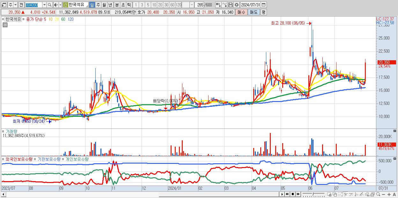Click the candlestick chart-type icon in toolbar
398x198 pixels.
(218, 5)
